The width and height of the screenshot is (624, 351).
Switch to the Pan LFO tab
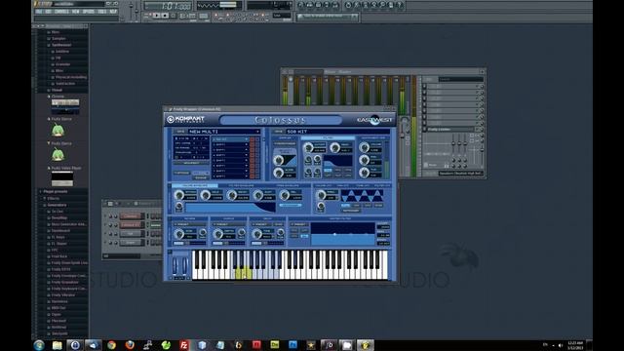(x=343, y=185)
